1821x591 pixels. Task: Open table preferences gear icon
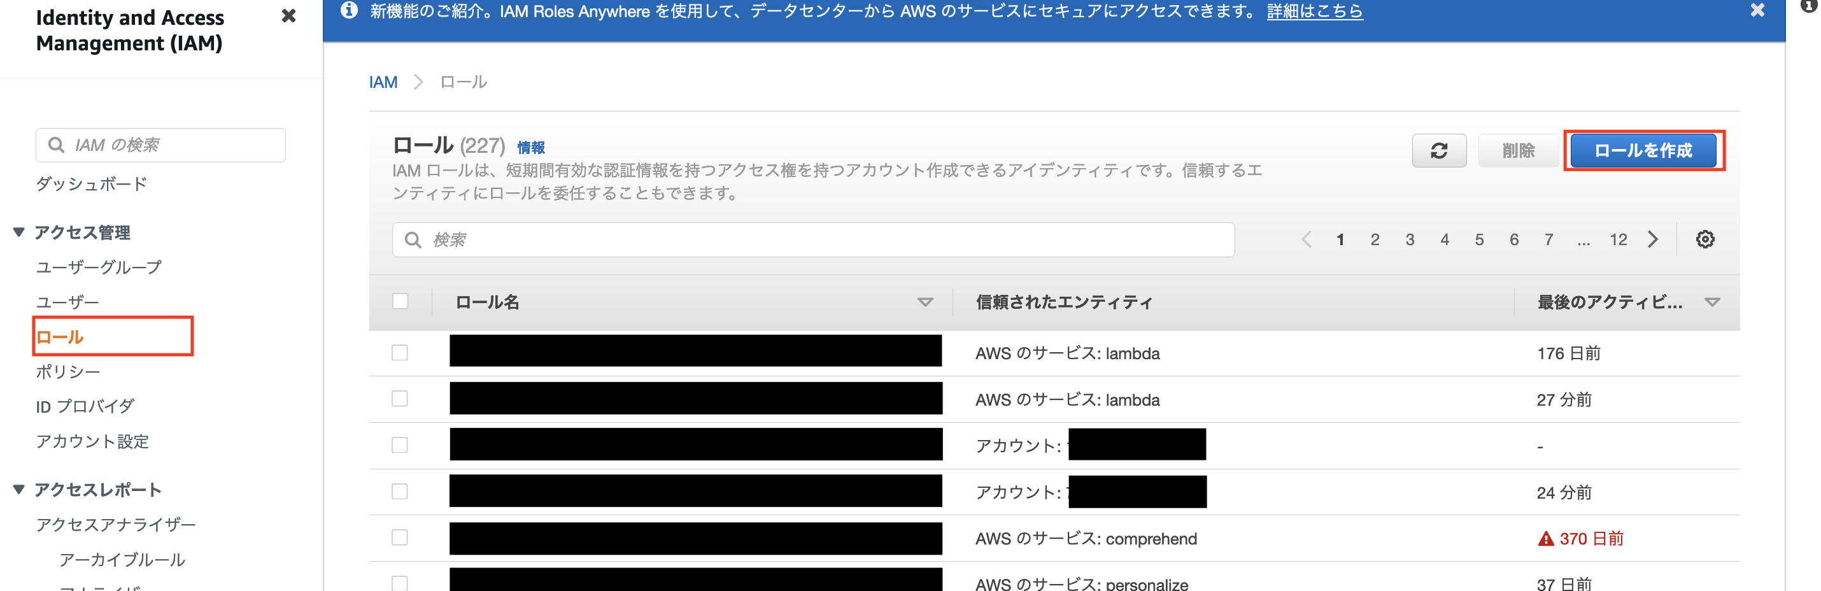pos(1705,239)
